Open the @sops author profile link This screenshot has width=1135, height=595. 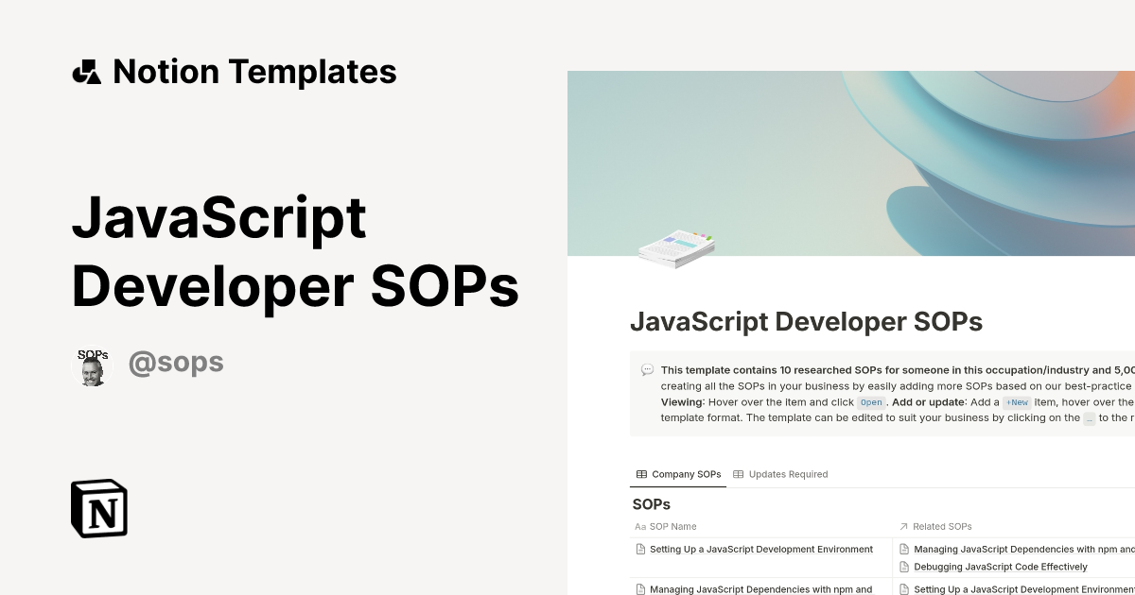pos(176,362)
